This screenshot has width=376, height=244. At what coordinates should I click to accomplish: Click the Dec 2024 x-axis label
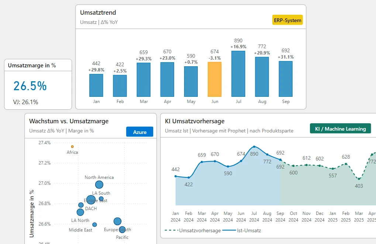tap(320, 217)
